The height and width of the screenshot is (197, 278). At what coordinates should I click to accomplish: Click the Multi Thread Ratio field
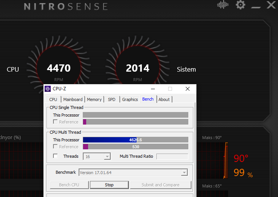click(172, 157)
